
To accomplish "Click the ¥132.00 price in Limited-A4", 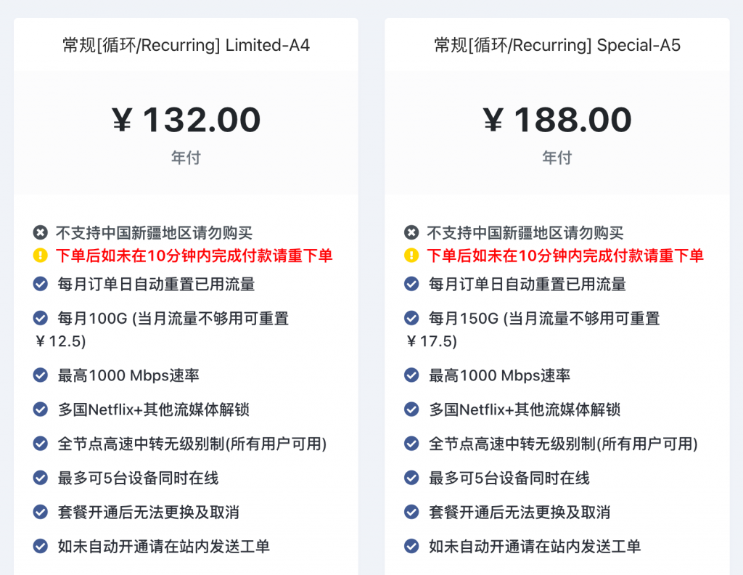I will pos(186,120).
